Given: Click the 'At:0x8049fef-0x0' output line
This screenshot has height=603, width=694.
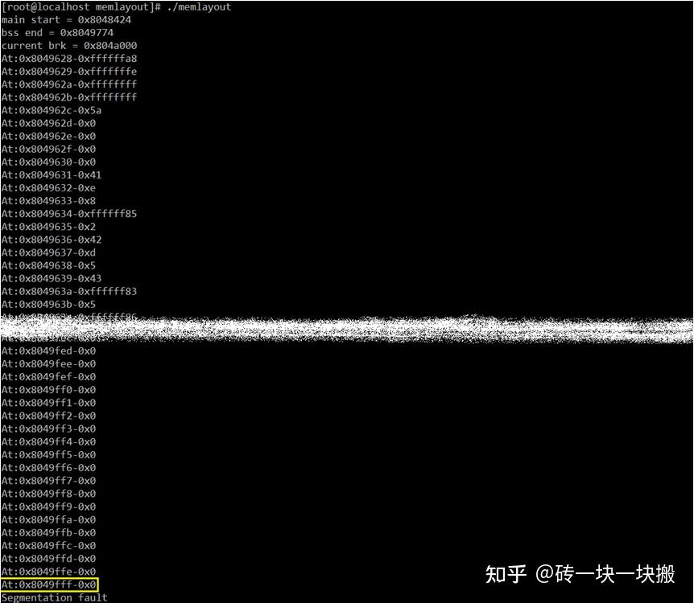Looking at the screenshot, I should [x=48, y=377].
